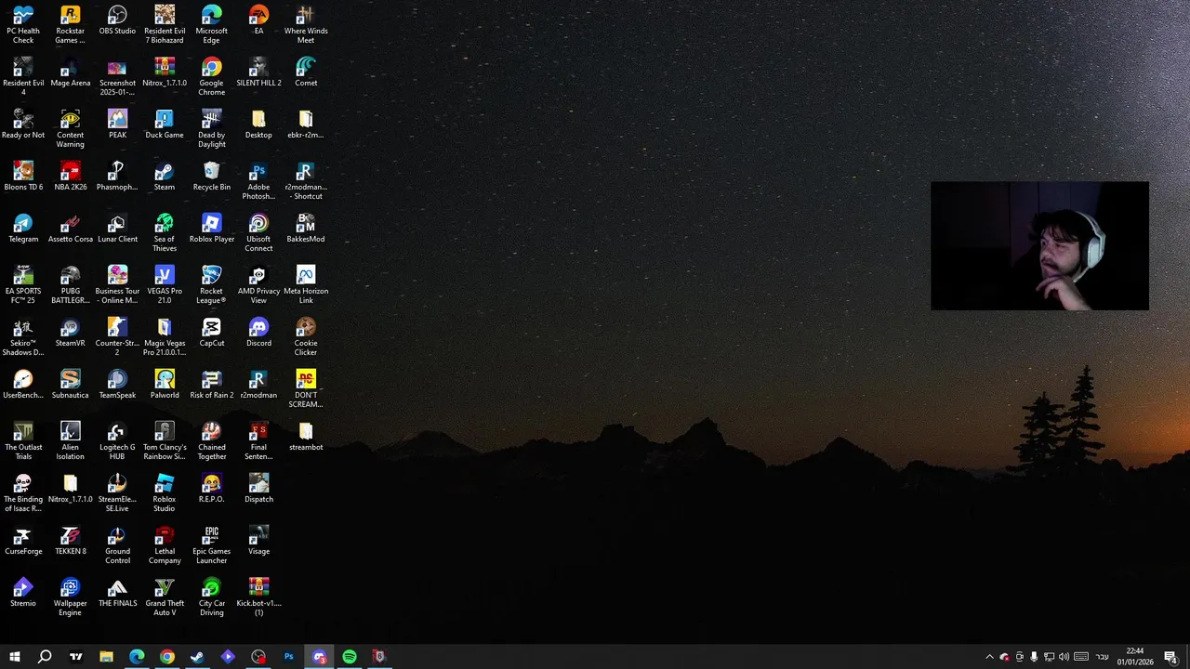This screenshot has width=1190, height=669.
Task: Select the Ubisoft Connect icon
Action: [258, 232]
